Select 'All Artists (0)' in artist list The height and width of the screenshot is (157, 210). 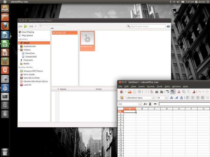click(65, 33)
